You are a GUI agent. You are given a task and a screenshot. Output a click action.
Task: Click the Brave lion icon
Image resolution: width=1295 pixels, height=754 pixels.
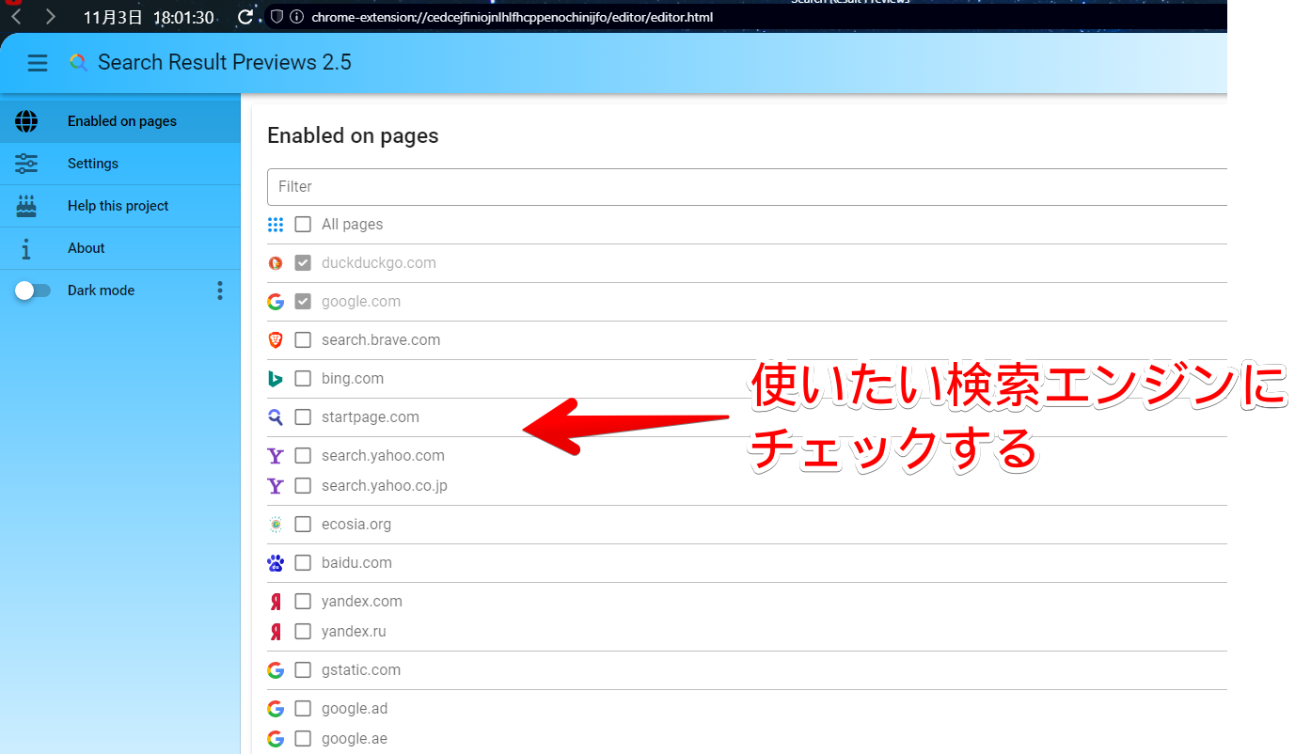(276, 340)
